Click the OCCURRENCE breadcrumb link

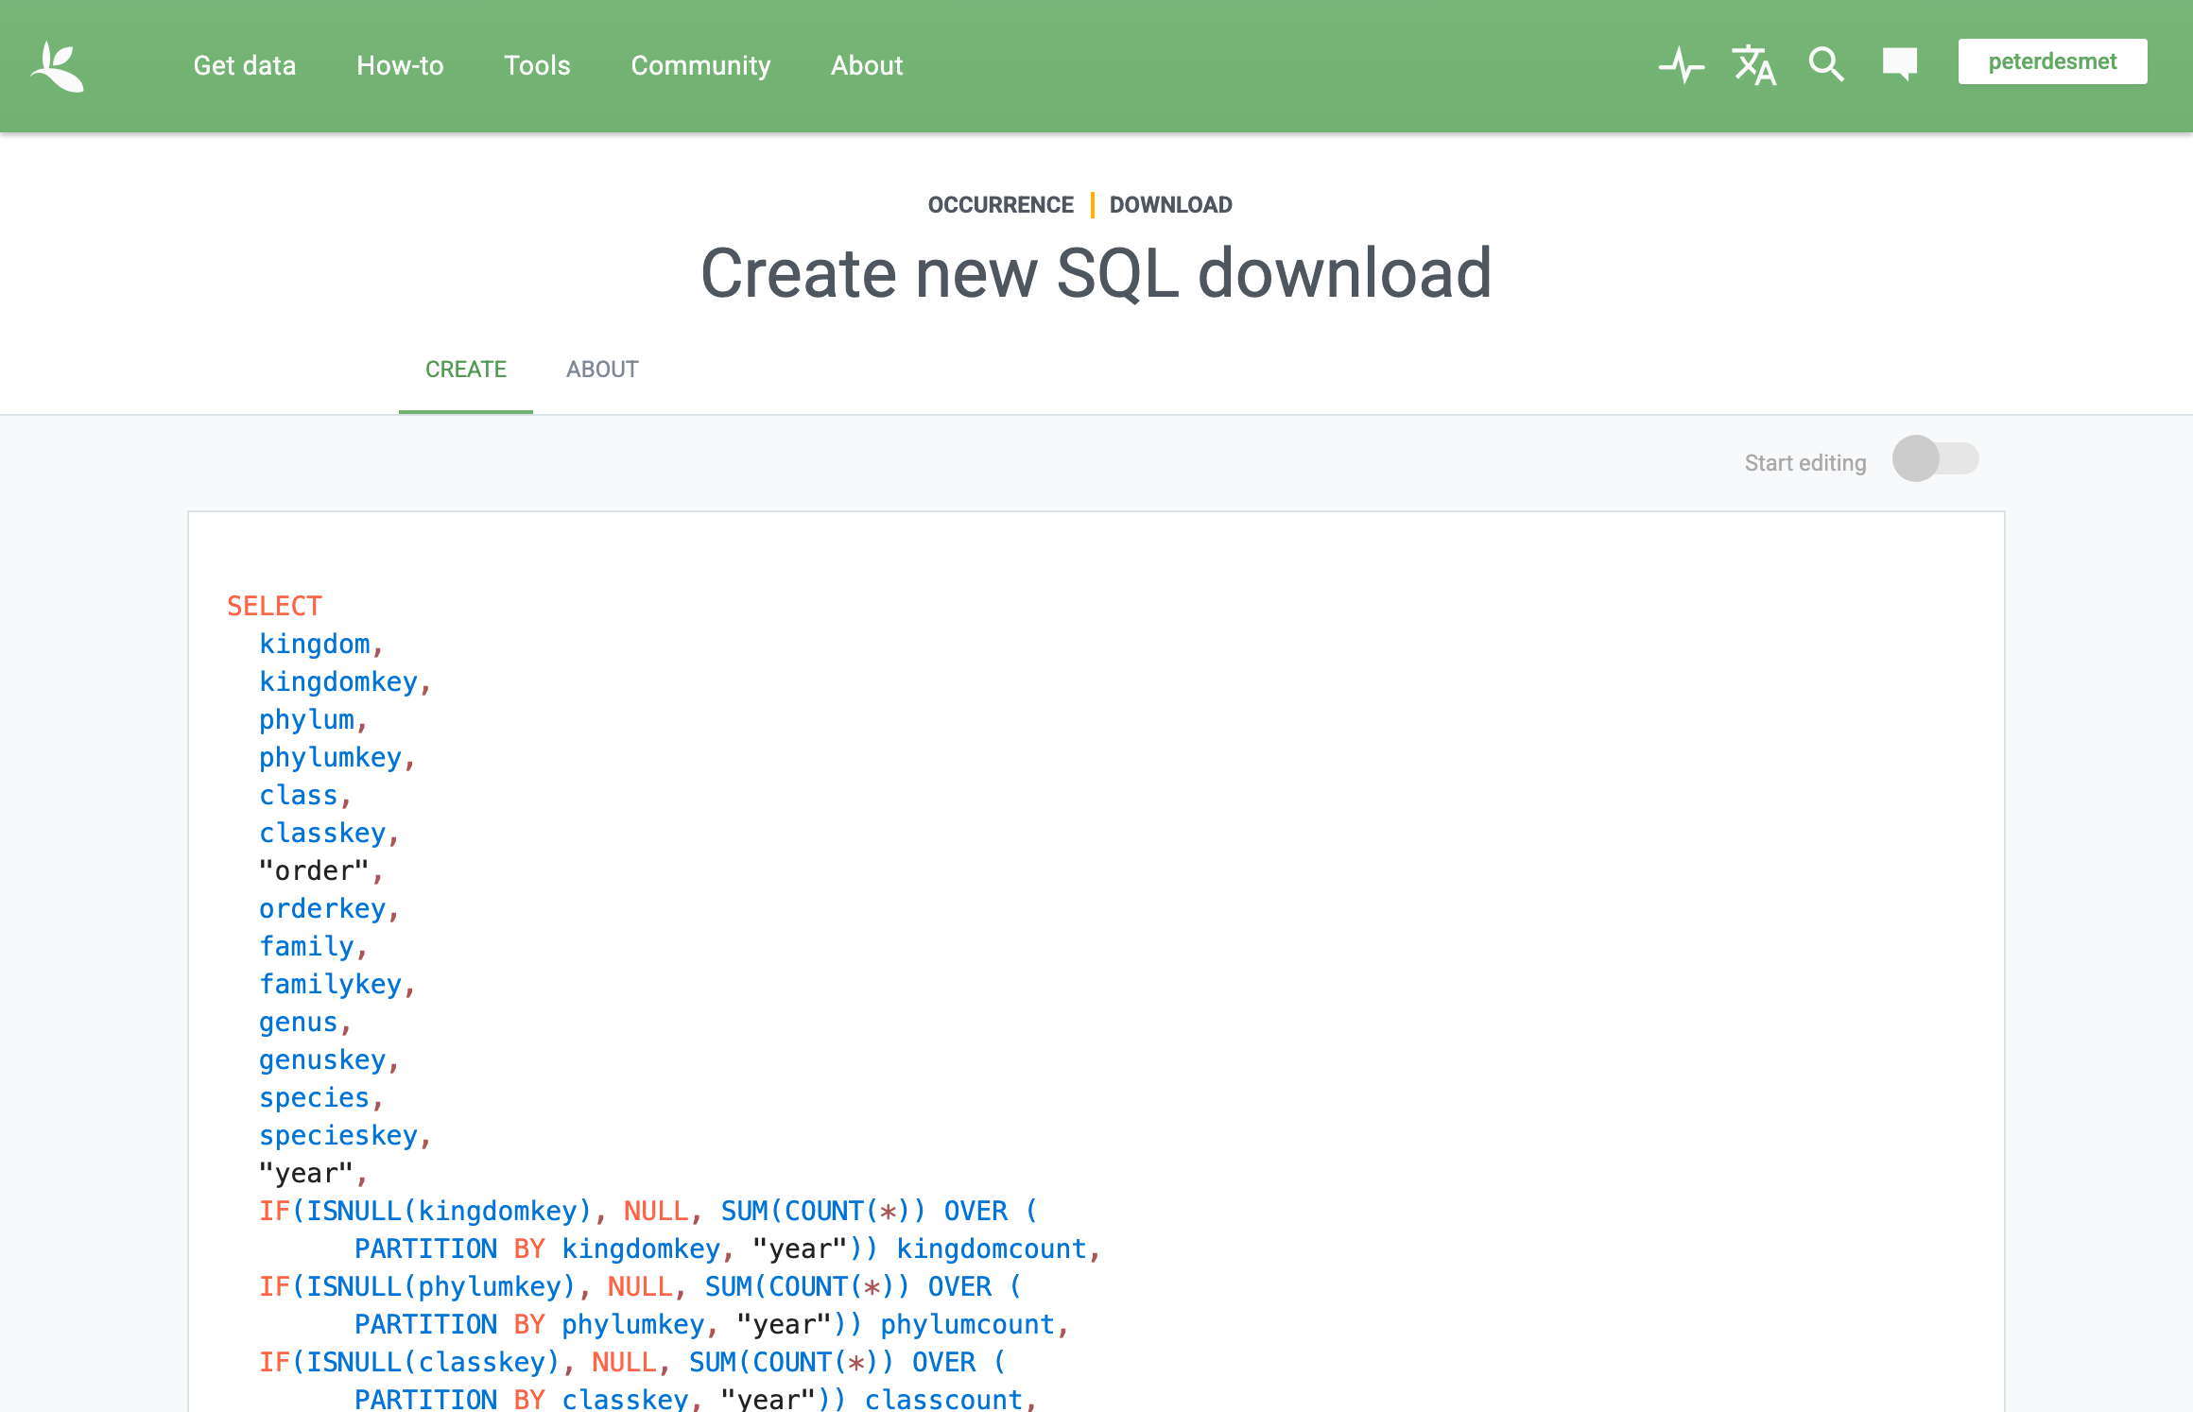tap(1000, 205)
